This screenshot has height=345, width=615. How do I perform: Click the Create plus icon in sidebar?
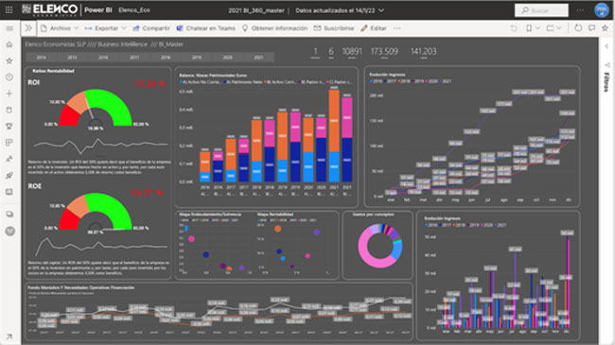9,94
